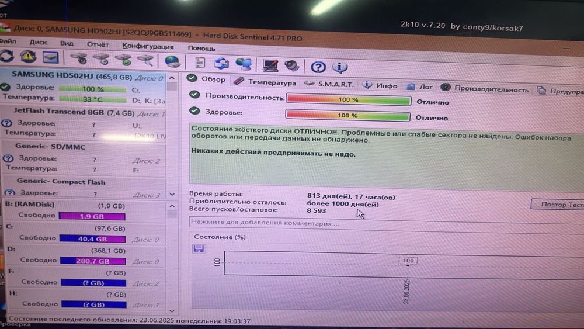Click the Повтор Теста button
This screenshot has width=584, height=329.
click(558, 204)
